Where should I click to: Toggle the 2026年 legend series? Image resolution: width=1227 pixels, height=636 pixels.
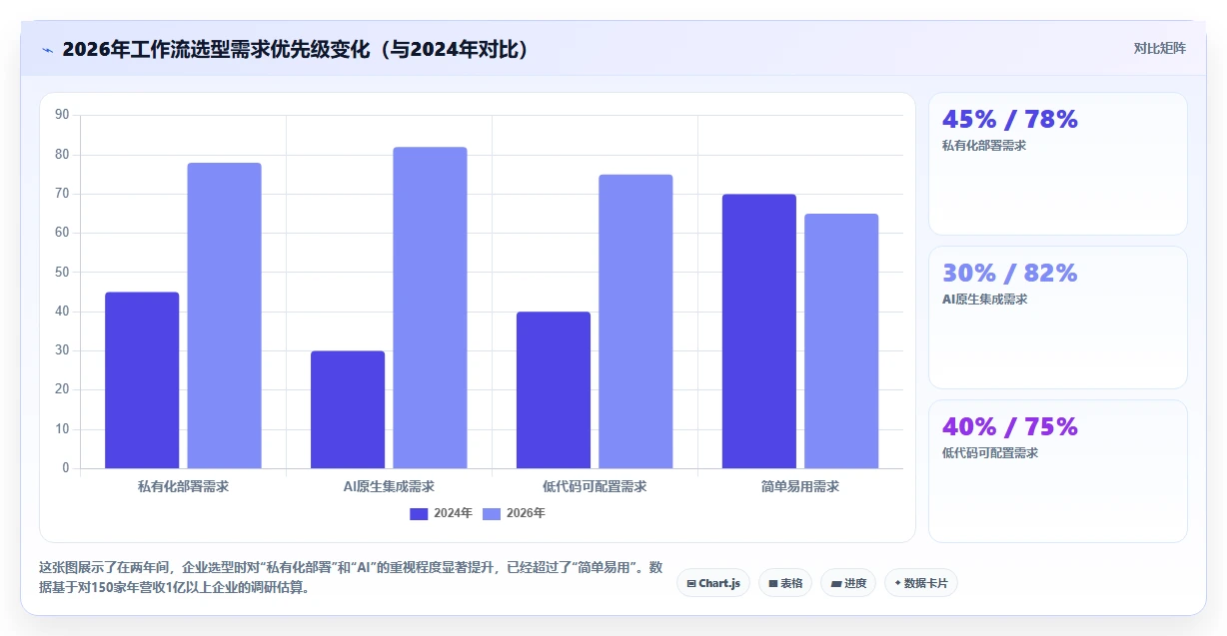click(x=514, y=513)
